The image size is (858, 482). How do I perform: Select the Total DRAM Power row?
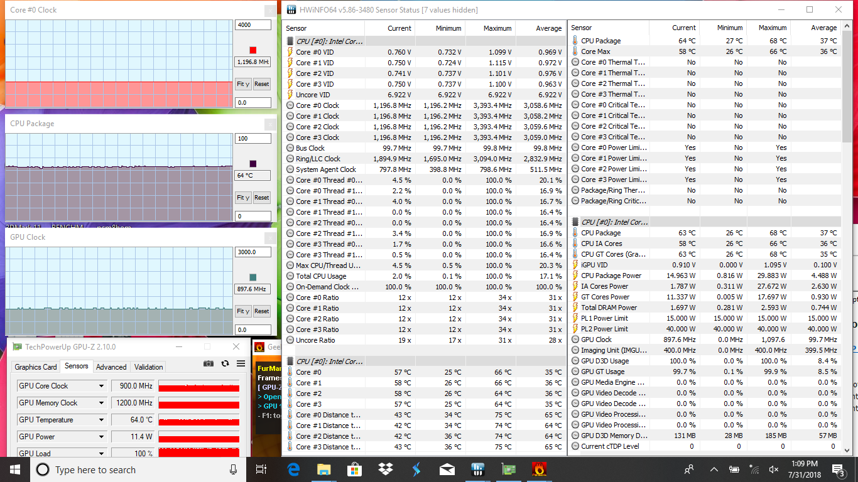pos(705,308)
